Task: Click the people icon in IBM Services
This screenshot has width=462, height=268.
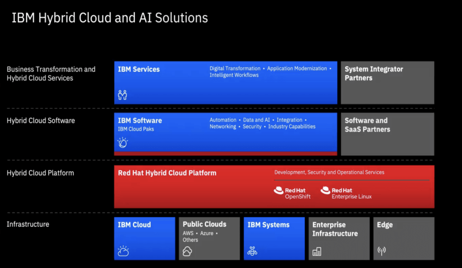Action: 122,95
